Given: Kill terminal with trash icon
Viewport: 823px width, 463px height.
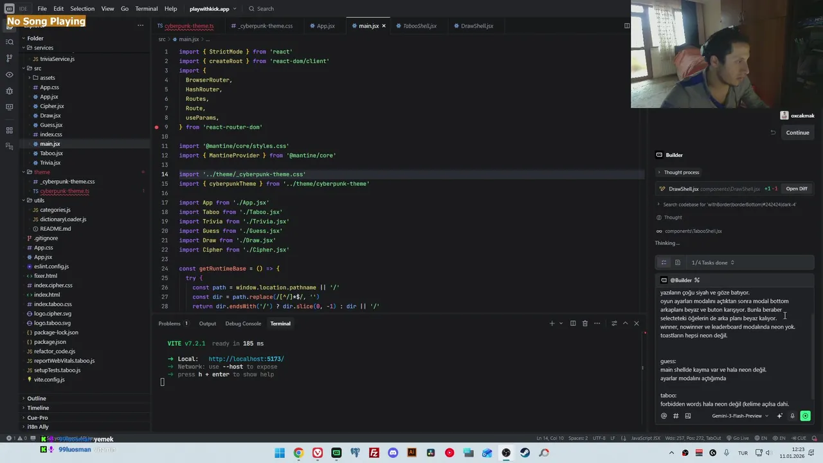Looking at the screenshot, I should (584, 323).
